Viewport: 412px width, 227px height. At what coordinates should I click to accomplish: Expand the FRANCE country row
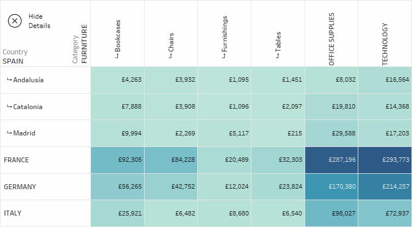pos(16,160)
